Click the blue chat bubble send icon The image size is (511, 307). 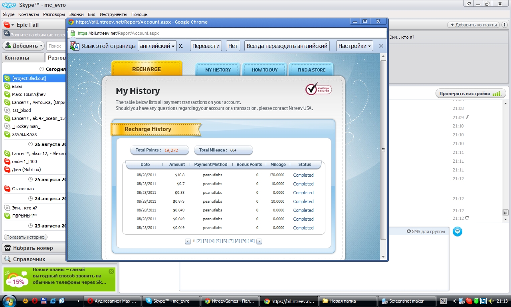[458, 231]
